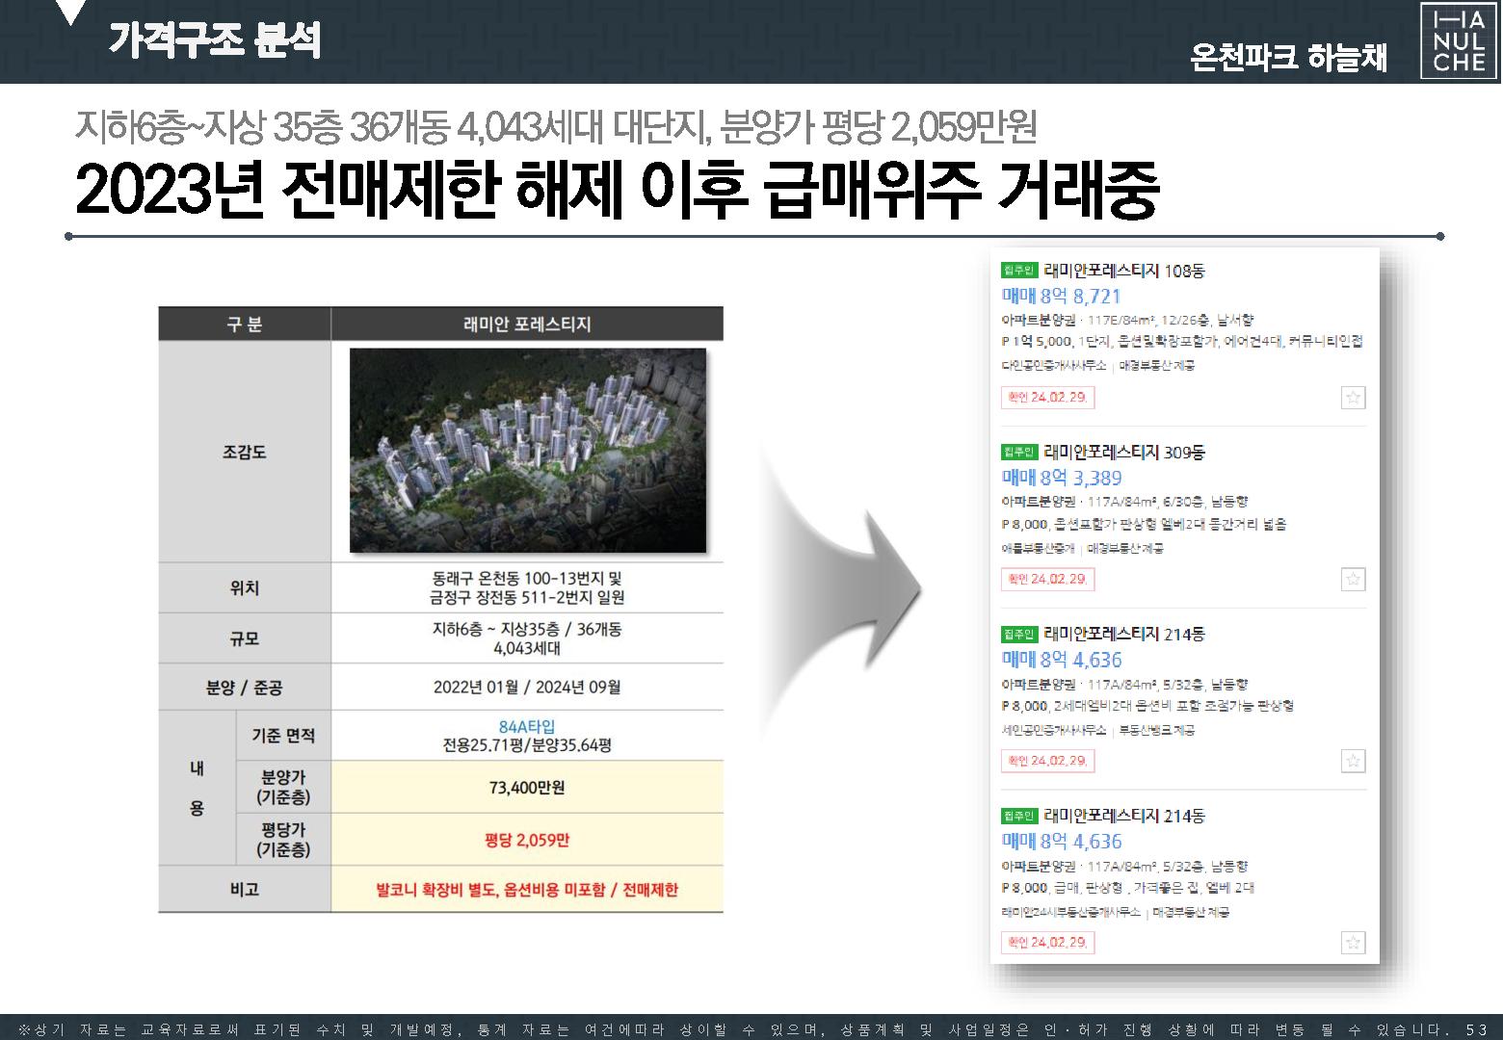Click the 확인 24.02.29. badge on the 108동 listing
Image resolution: width=1503 pixels, height=1040 pixels.
click(1047, 398)
